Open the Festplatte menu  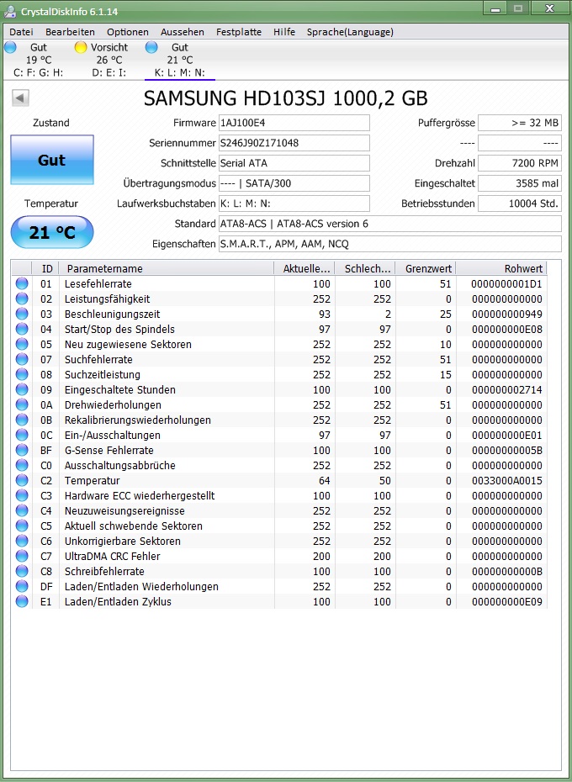[x=239, y=32]
